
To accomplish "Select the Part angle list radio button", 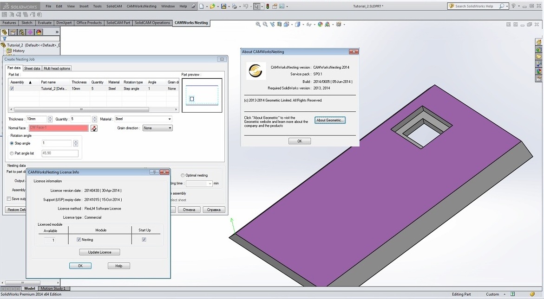I will (x=12, y=153).
